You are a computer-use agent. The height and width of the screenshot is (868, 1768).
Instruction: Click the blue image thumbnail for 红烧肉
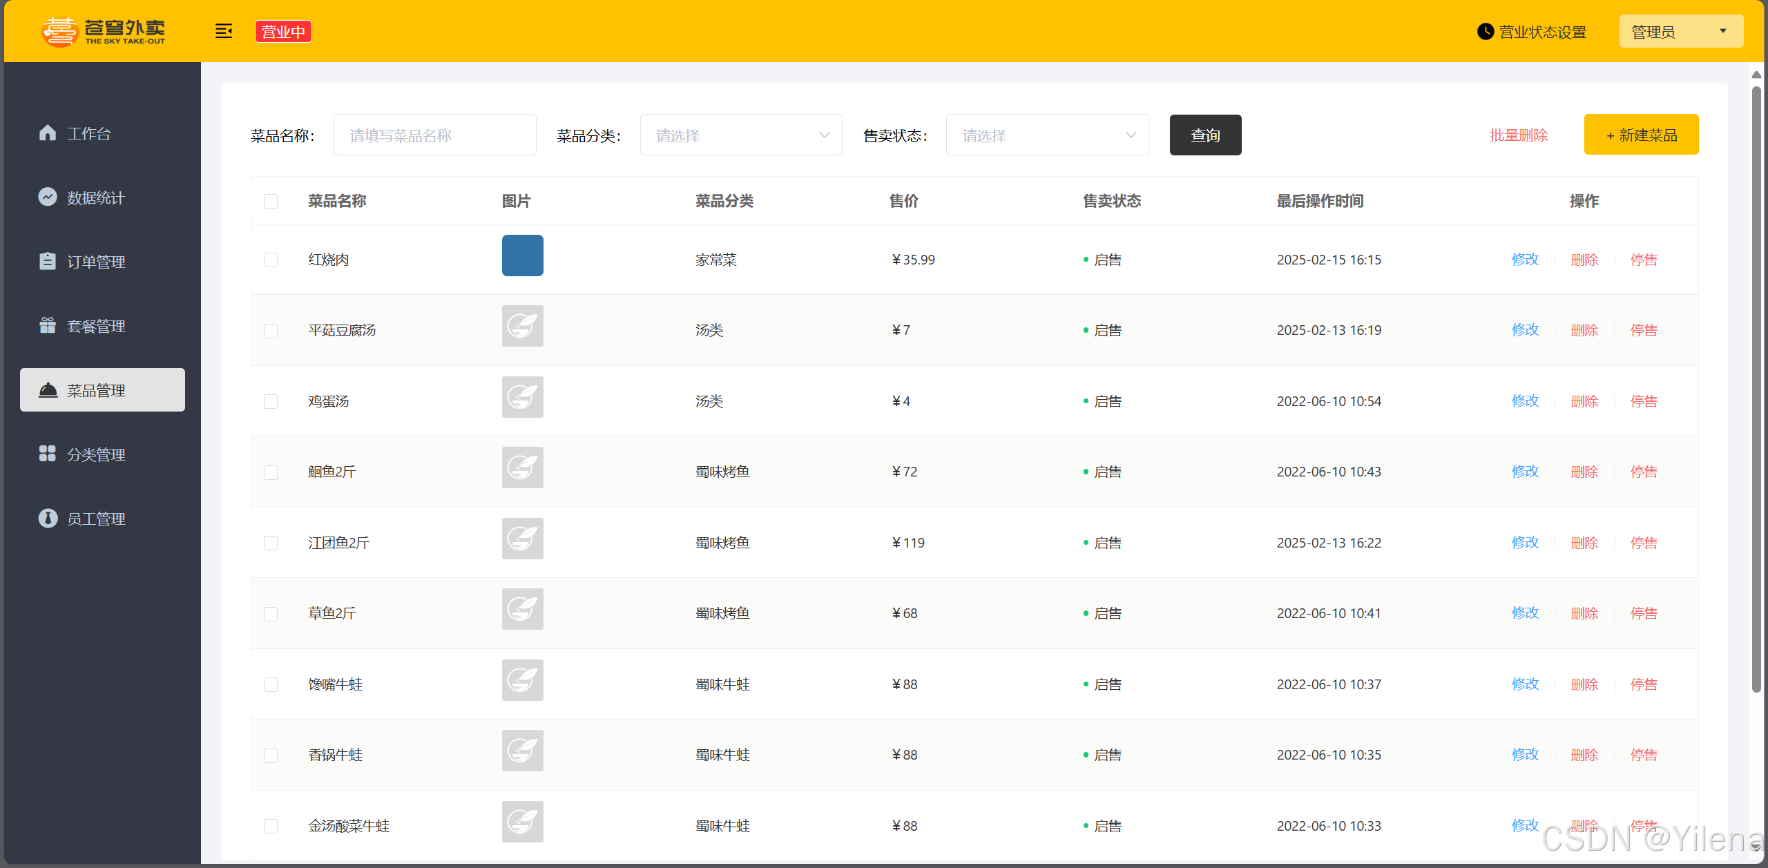point(522,255)
